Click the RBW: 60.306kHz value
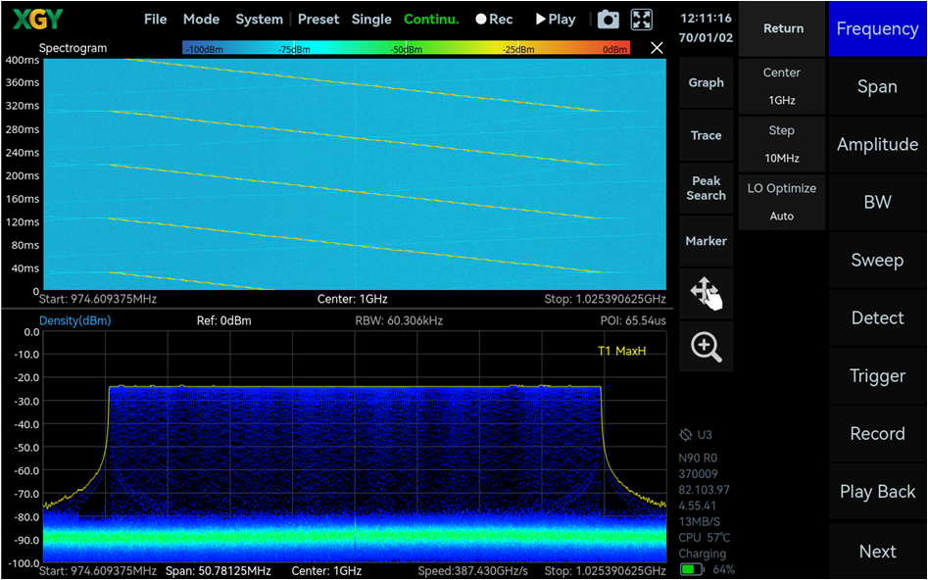The image size is (928, 580). coord(399,320)
